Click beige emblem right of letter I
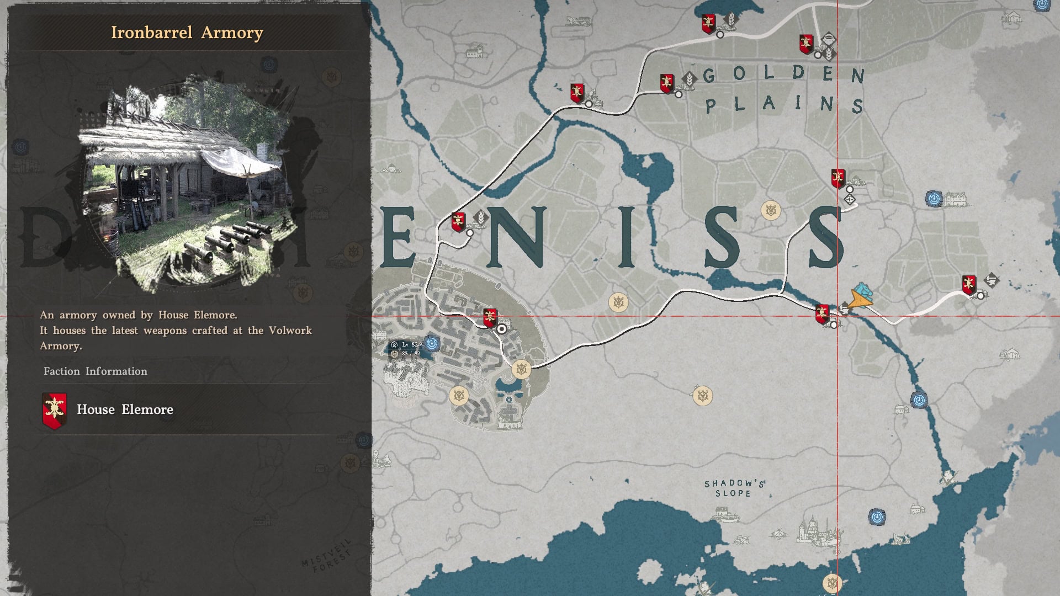 770,210
